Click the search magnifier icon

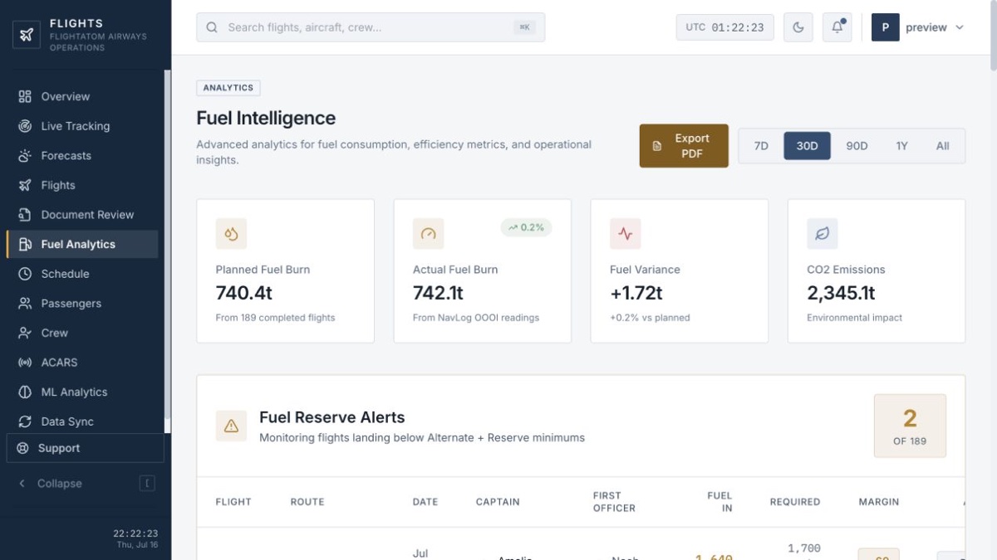point(212,27)
